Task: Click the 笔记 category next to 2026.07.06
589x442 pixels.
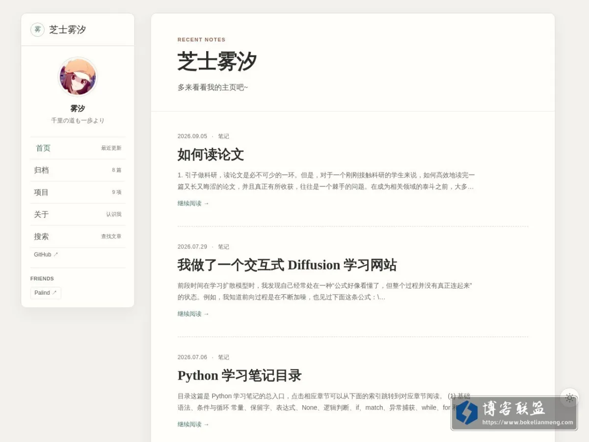Action: (x=223, y=358)
